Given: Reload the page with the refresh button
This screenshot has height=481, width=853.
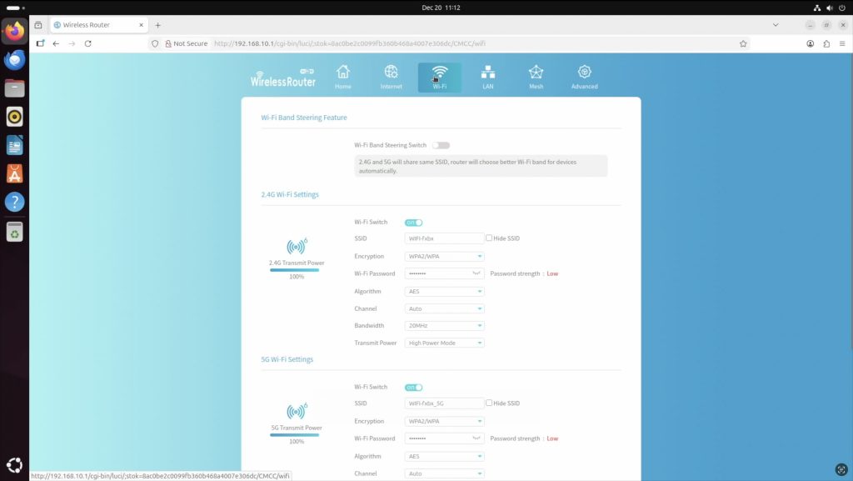Looking at the screenshot, I should tap(88, 43).
